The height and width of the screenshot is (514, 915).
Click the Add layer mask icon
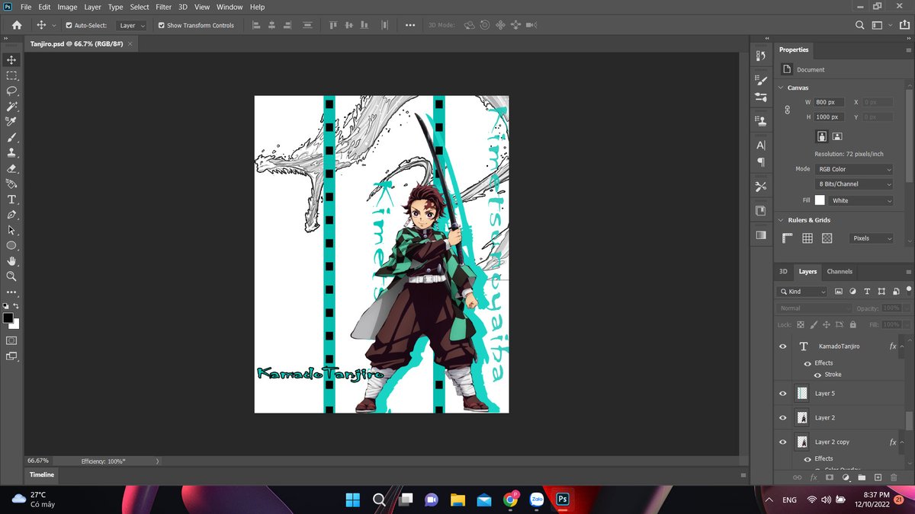coord(830,477)
